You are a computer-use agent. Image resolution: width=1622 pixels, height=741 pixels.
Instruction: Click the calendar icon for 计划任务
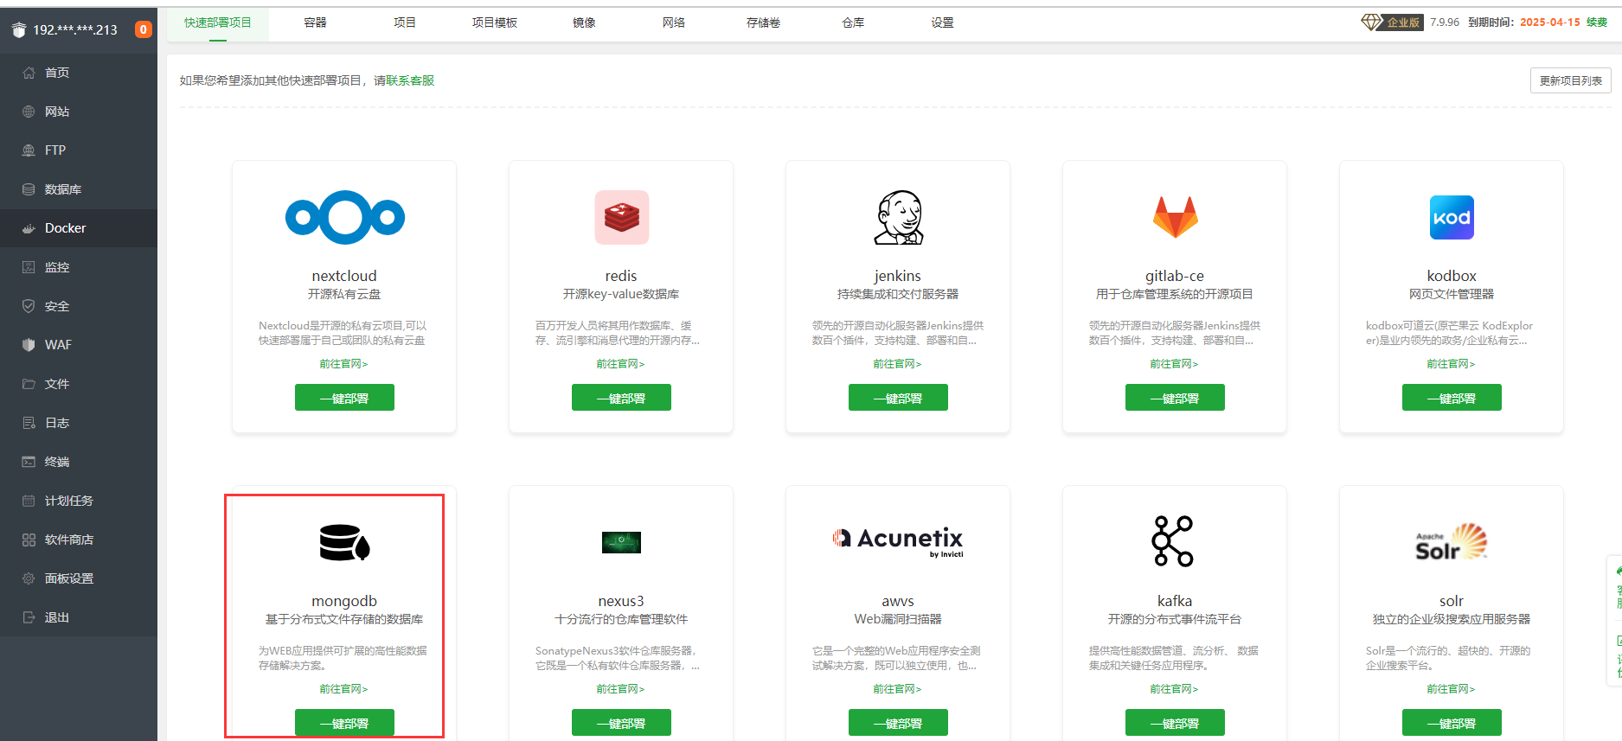pos(29,501)
